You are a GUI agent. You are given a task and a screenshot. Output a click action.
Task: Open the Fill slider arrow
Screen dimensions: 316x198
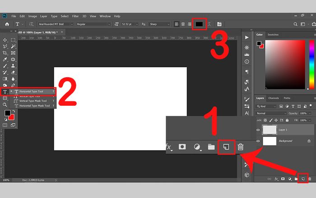(310, 120)
